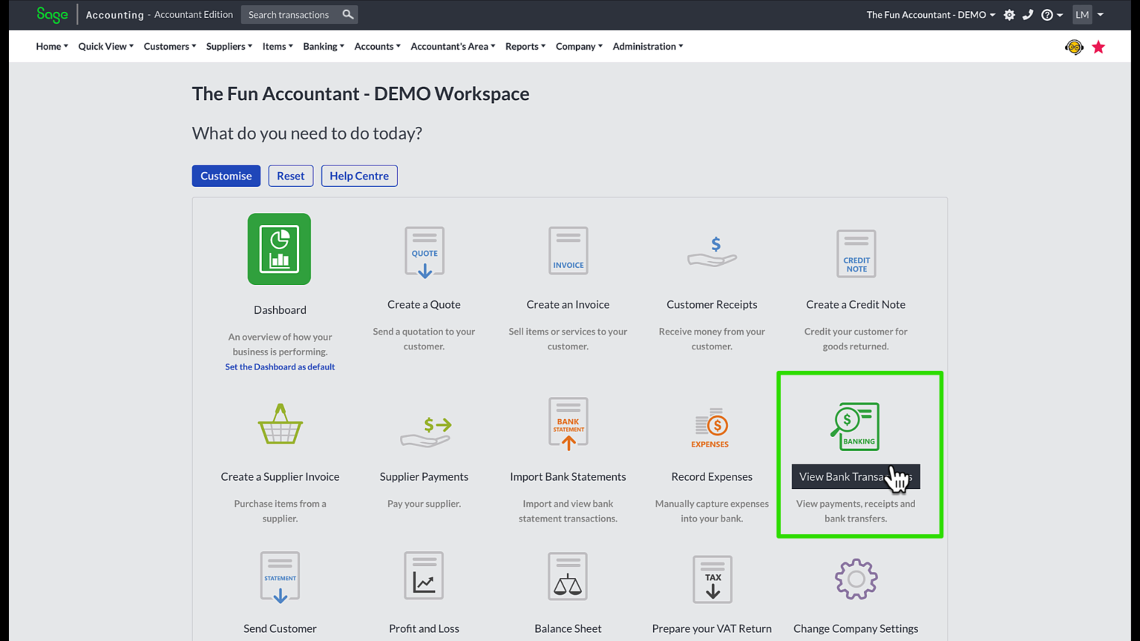
Task: Open View Bank Transactions
Action: (855, 425)
